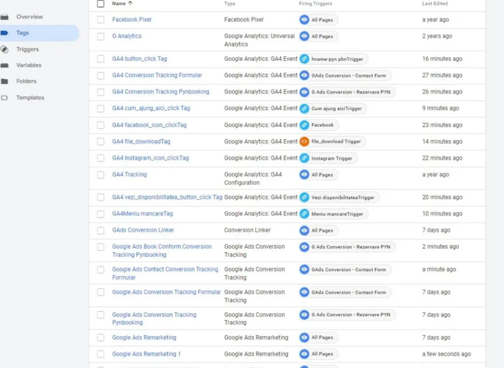Select the GAds Conversion Linker checkbox
Screen dimensions: 504x368
101,230
